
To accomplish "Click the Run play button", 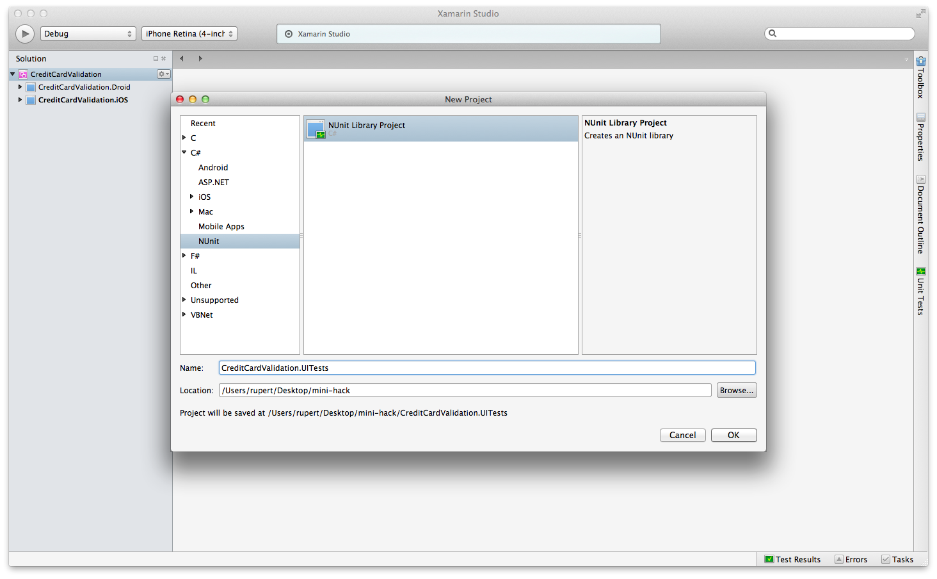I will click(x=25, y=34).
